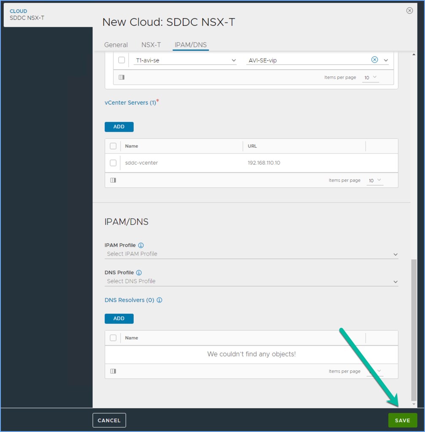Open the DNS Profile dropdown
Screen dimensions: 425x432
395,281
